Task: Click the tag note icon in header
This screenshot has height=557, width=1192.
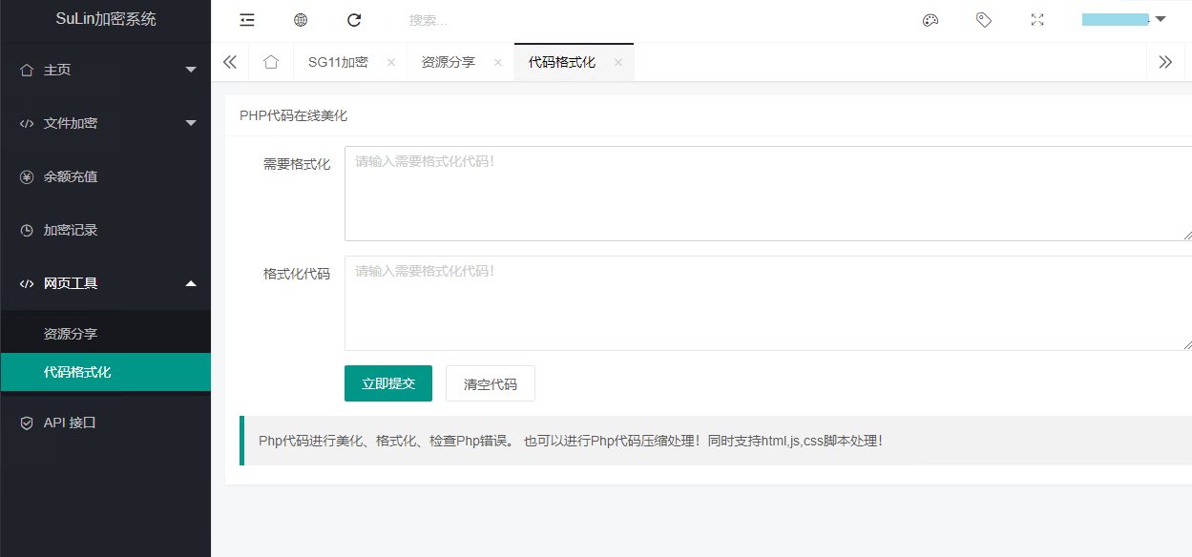Action: click(984, 20)
